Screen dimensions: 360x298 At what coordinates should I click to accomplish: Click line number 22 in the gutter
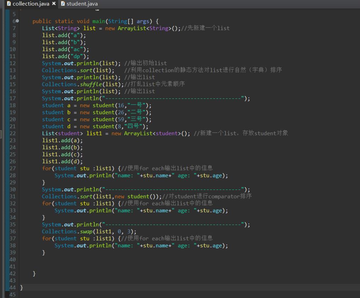pos(12,133)
